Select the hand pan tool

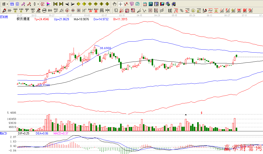115,4
